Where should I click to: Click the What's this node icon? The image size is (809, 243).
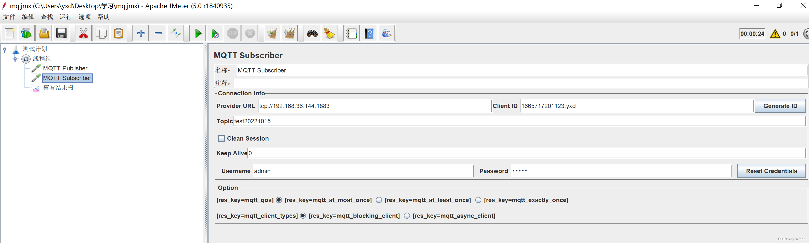pos(386,33)
